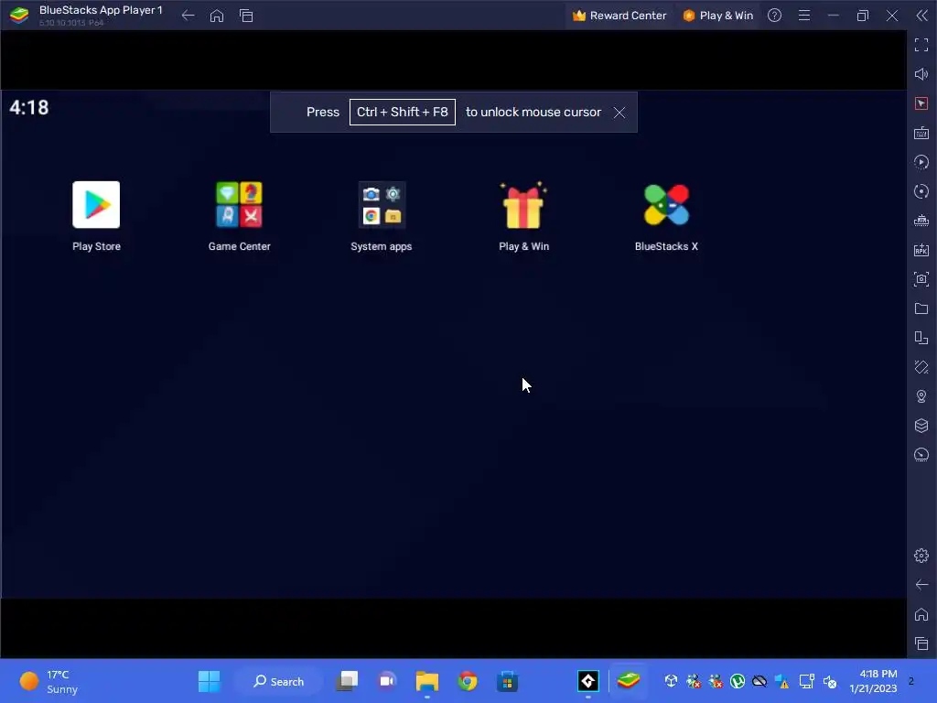
Task: Open the weather widget showing 17°C Sunny
Action: click(48, 681)
